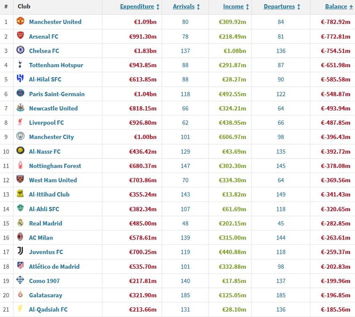Click the Paris Saint-Germain crest

click(x=20, y=93)
